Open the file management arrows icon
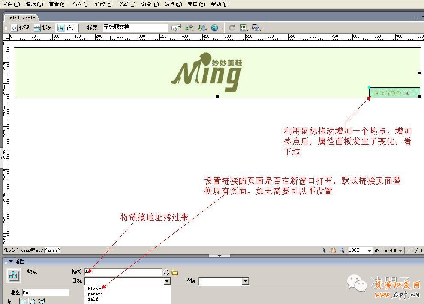424x304 pixels. click(202, 28)
